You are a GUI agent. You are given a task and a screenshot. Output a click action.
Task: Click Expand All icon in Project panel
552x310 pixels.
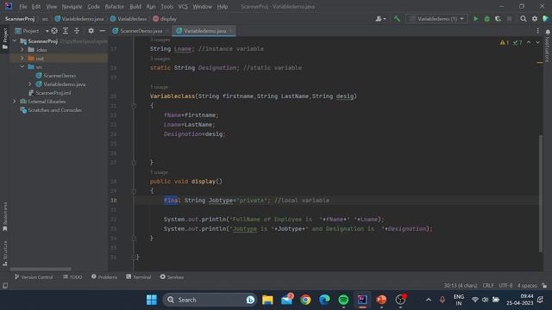(66, 31)
